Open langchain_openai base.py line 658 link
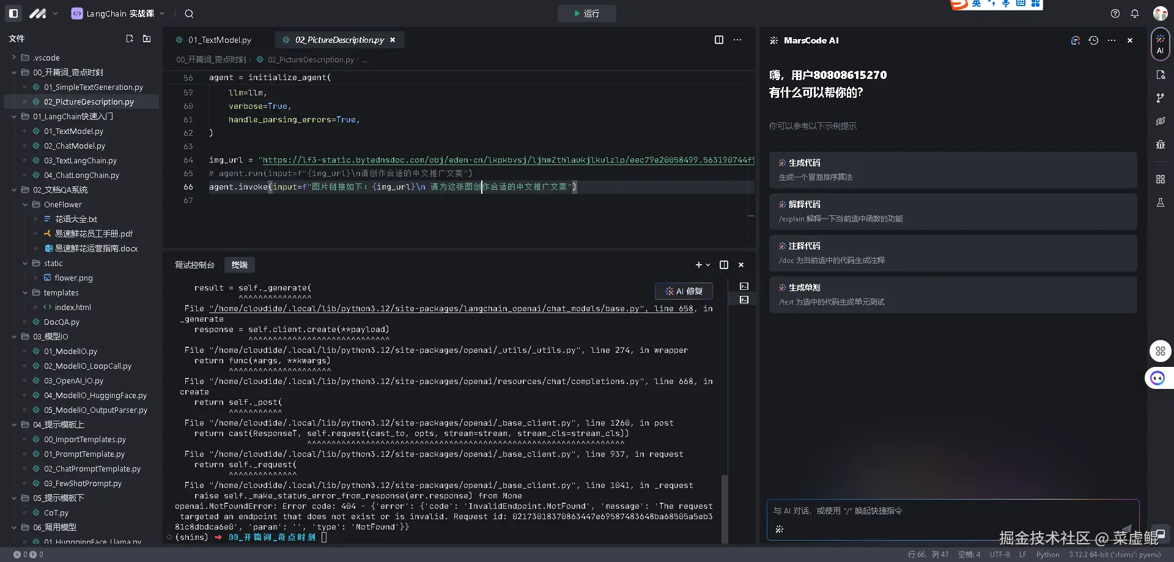This screenshot has width=1174, height=562. point(451,309)
